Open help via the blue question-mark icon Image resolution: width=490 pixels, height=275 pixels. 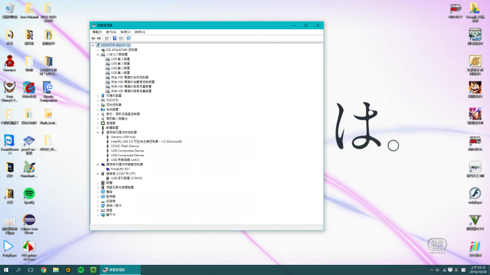[x=115, y=38]
